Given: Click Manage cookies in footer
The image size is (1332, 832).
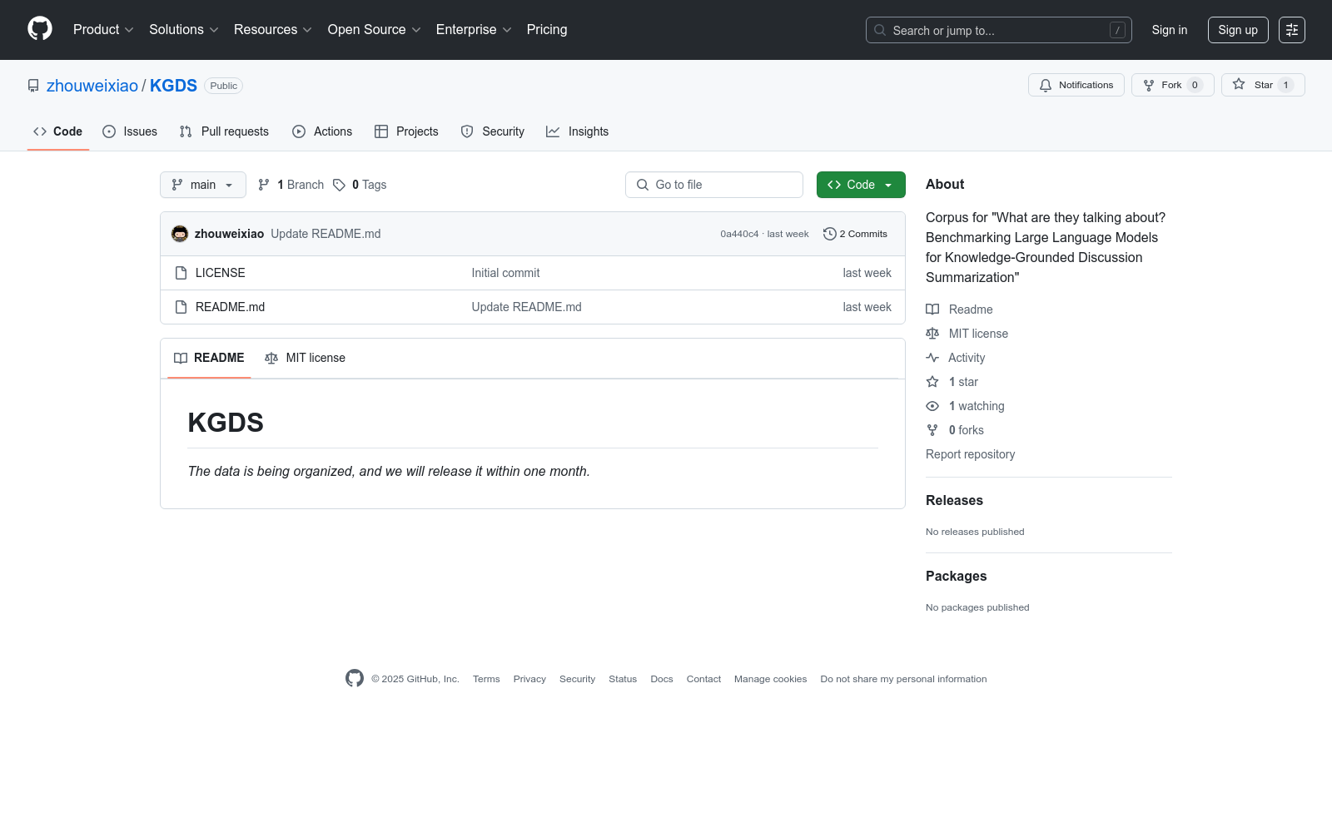Looking at the screenshot, I should coord(770,679).
